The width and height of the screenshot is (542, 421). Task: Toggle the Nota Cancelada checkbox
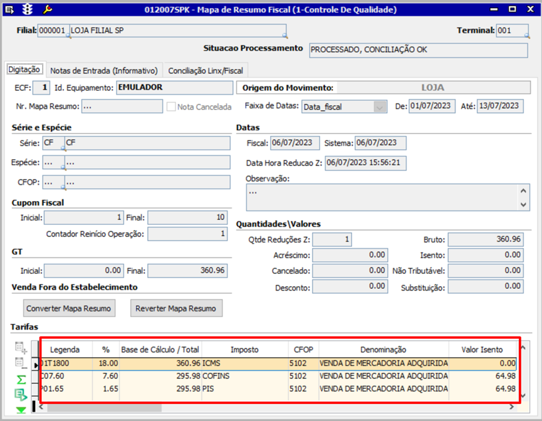[x=171, y=107]
